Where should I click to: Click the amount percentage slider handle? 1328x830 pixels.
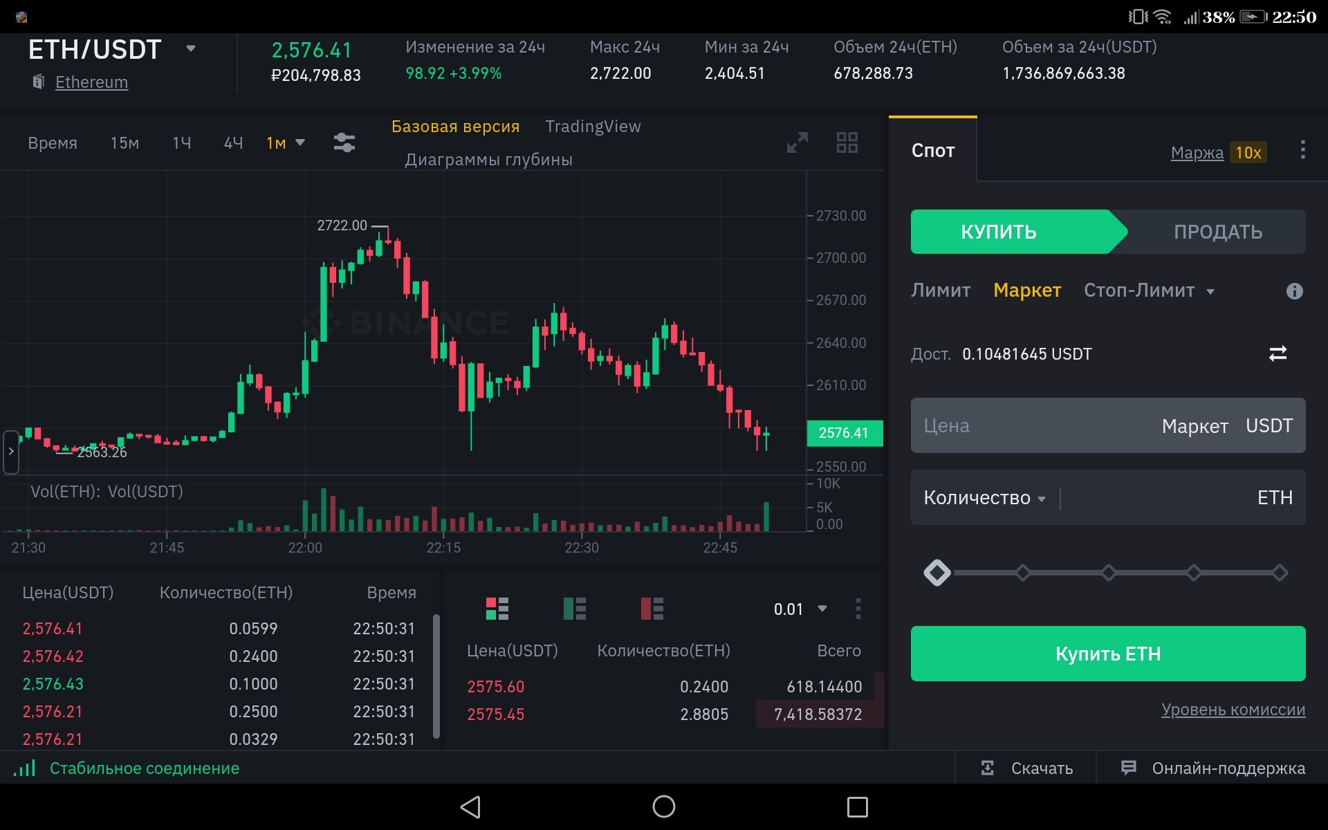point(937,573)
